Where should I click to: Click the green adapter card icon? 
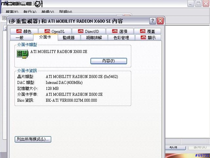click(23, 54)
